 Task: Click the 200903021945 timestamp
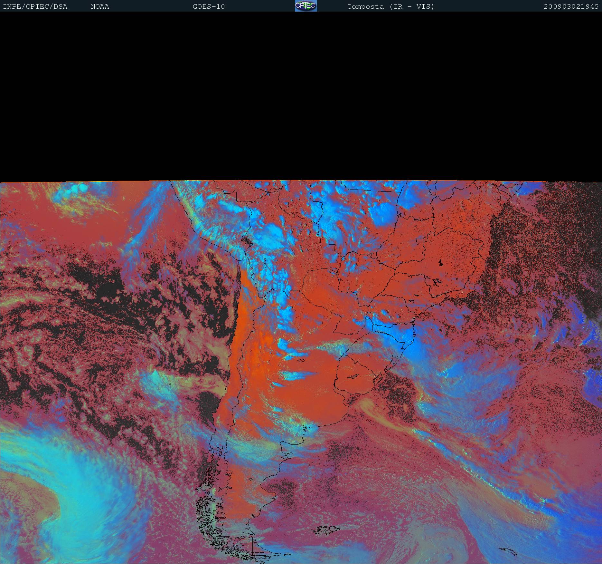coord(571,6)
